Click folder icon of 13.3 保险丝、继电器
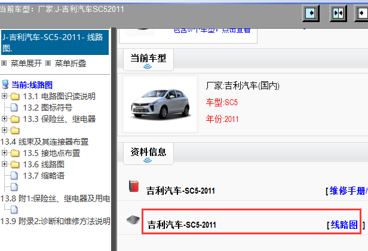Viewport: 368px width, 251px height. pyautogui.click(x=15, y=119)
